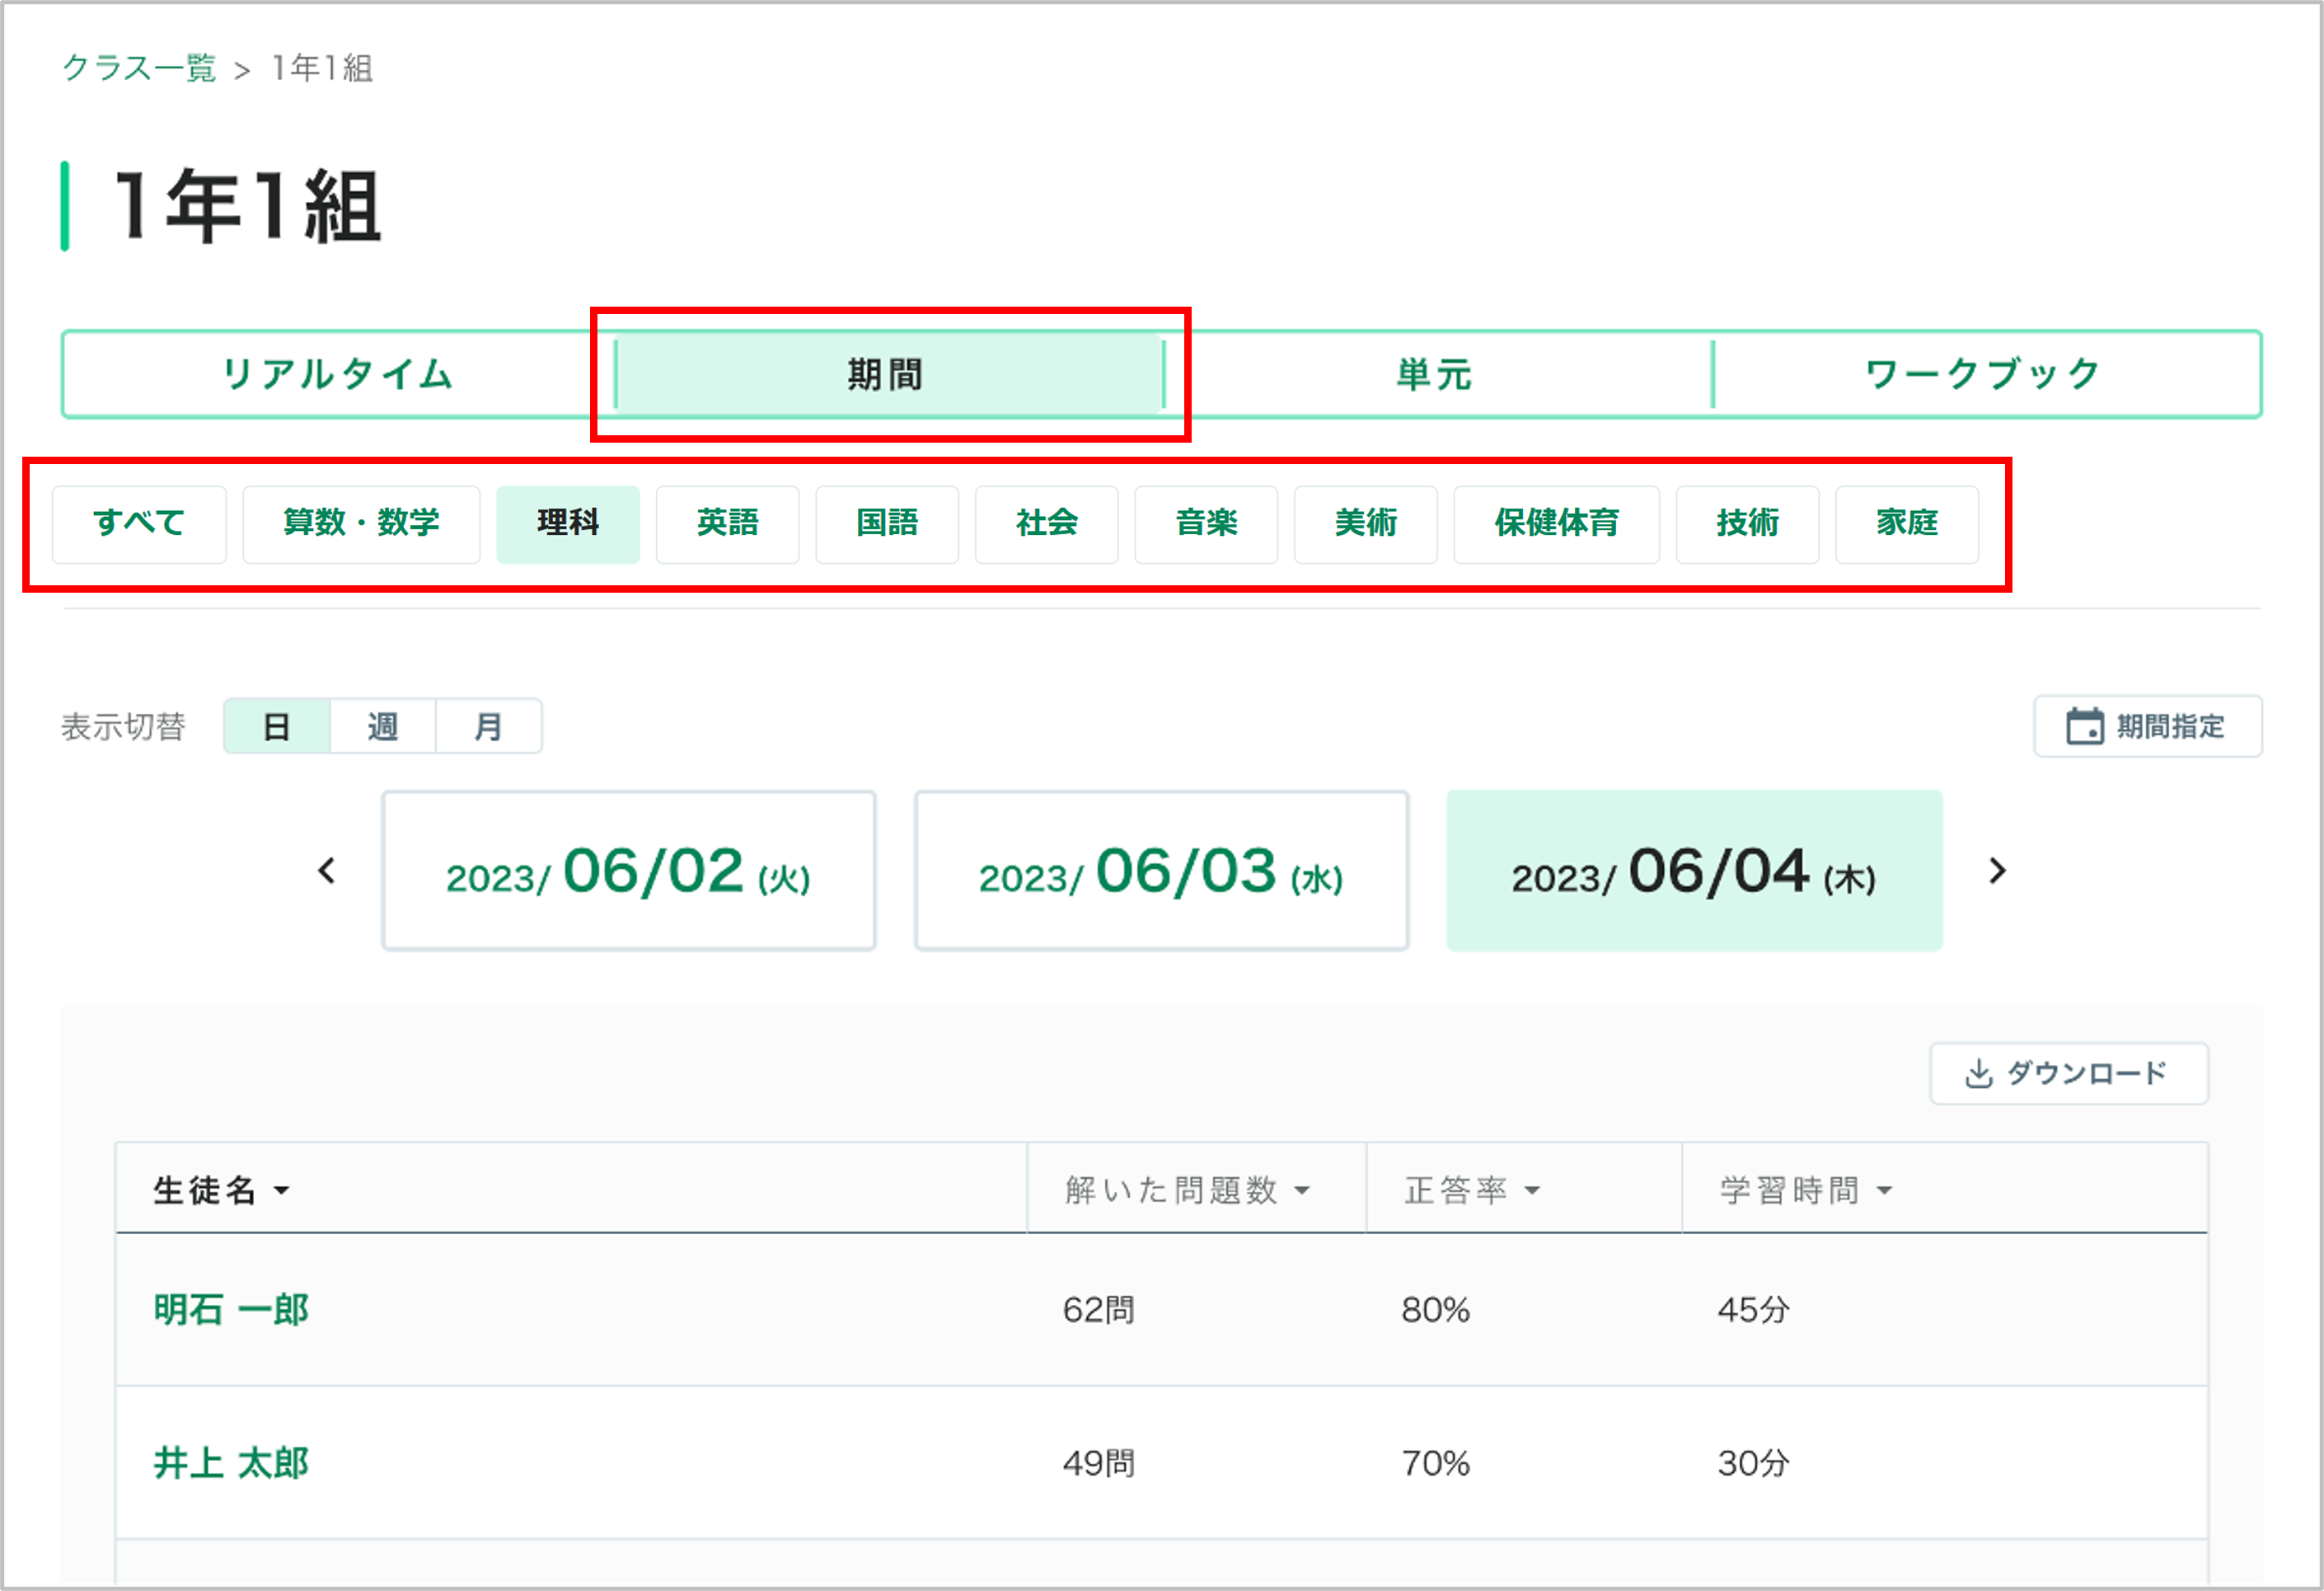The width and height of the screenshot is (2324, 1591).
Task: Click the calendar icon in 期間指定
Action: pyautogui.click(x=2084, y=726)
